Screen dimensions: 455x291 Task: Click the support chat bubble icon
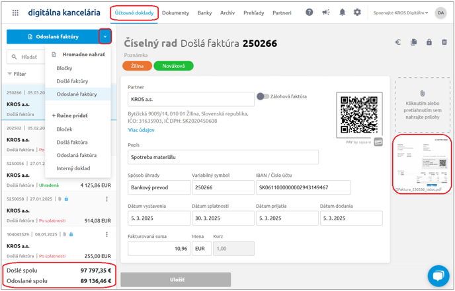click(x=438, y=276)
